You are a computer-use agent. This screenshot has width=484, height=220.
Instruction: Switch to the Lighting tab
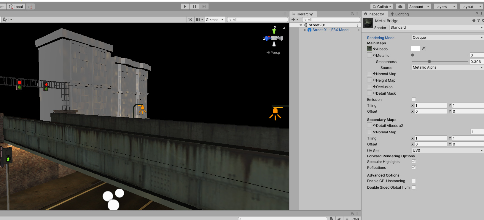tap(400, 14)
